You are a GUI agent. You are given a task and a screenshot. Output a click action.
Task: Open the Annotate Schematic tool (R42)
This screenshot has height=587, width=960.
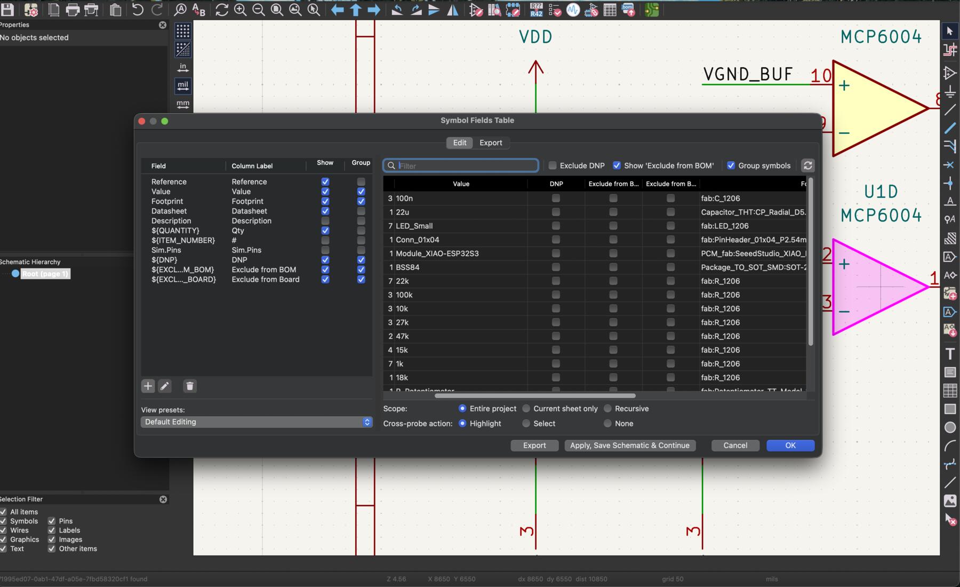tap(537, 10)
